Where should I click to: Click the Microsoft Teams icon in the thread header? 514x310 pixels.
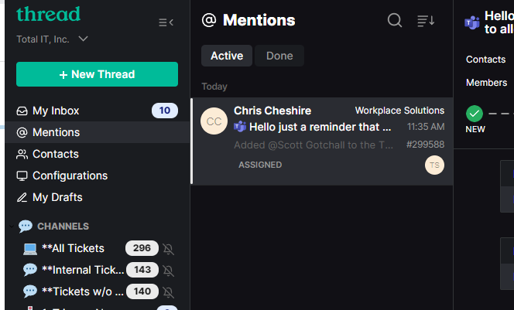[x=472, y=22]
